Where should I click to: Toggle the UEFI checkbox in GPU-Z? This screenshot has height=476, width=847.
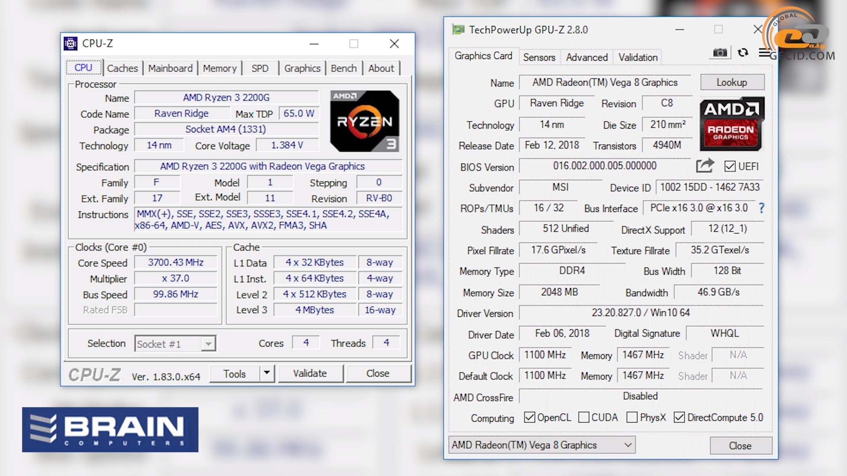730,167
